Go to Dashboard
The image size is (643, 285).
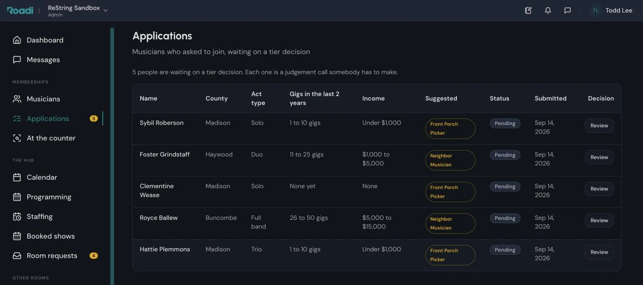click(45, 40)
